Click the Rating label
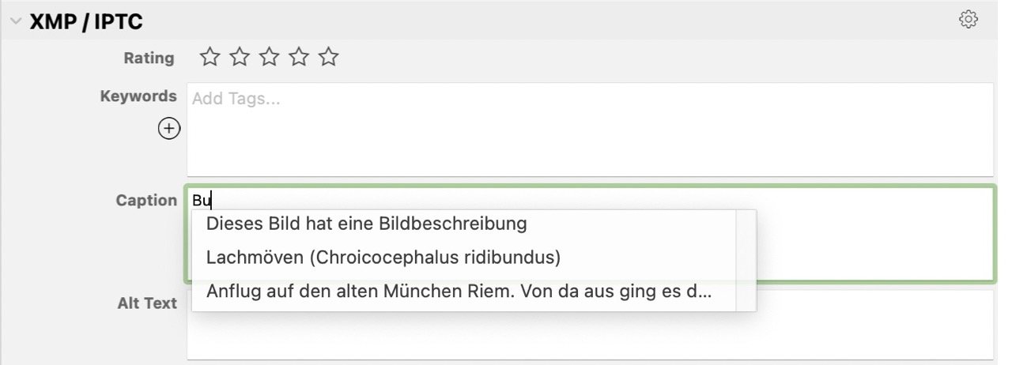The image size is (1012, 365). (x=149, y=58)
